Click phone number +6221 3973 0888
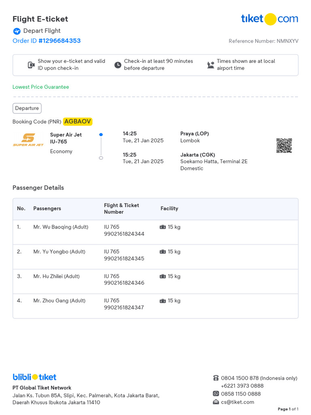The width and height of the screenshot is (311, 415). coord(242,386)
